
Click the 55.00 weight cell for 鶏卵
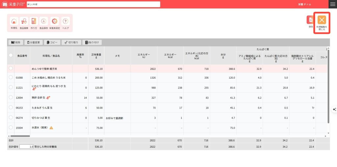pyautogui.click(x=96, y=98)
